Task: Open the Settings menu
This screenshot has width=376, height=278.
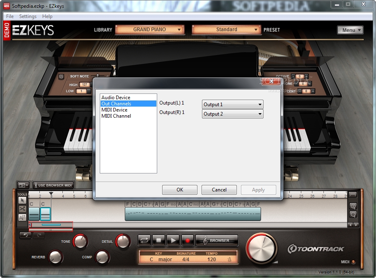Action: point(28,16)
